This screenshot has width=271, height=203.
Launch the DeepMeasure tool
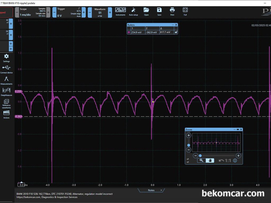tap(6, 92)
